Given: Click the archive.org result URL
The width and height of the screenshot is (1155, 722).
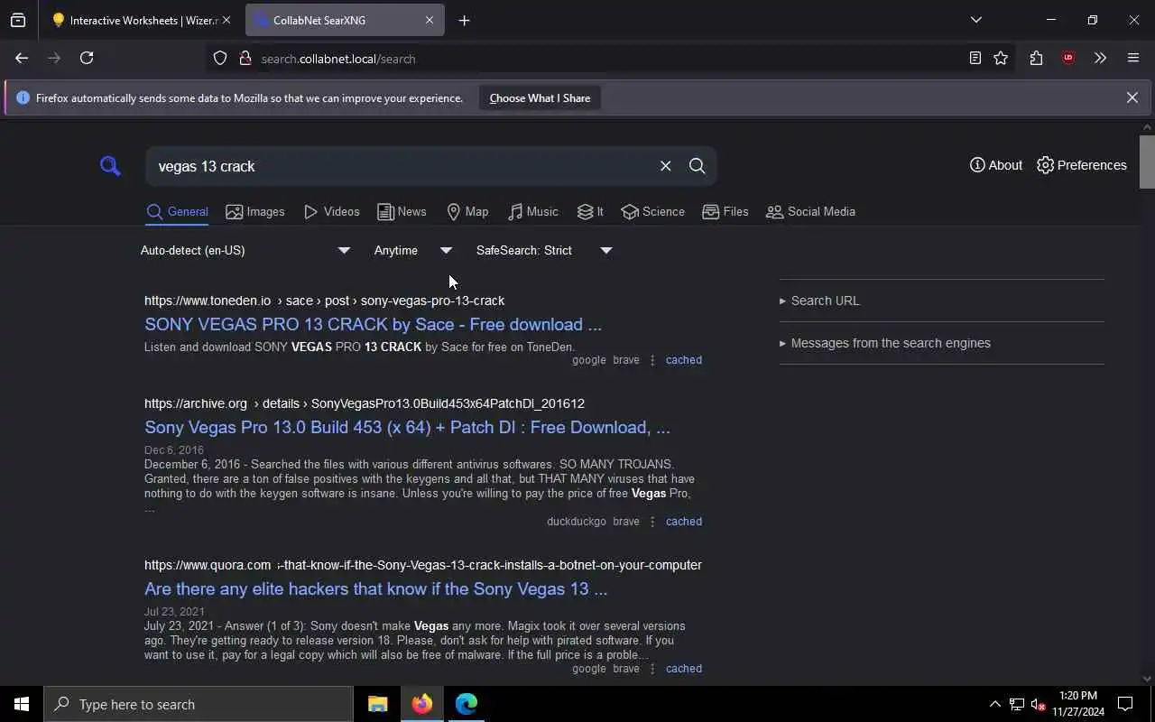Looking at the screenshot, I should [365, 403].
